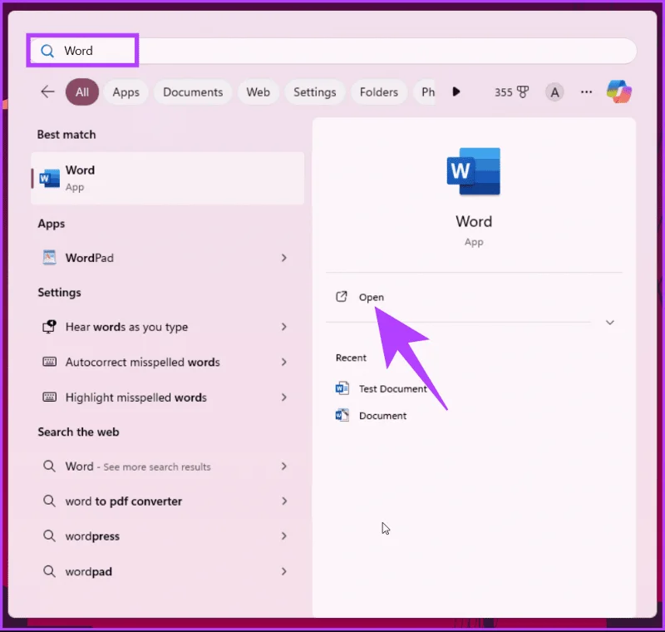665x632 pixels.
Task: Search the web for 'wordpress'
Action: click(x=168, y=536)
